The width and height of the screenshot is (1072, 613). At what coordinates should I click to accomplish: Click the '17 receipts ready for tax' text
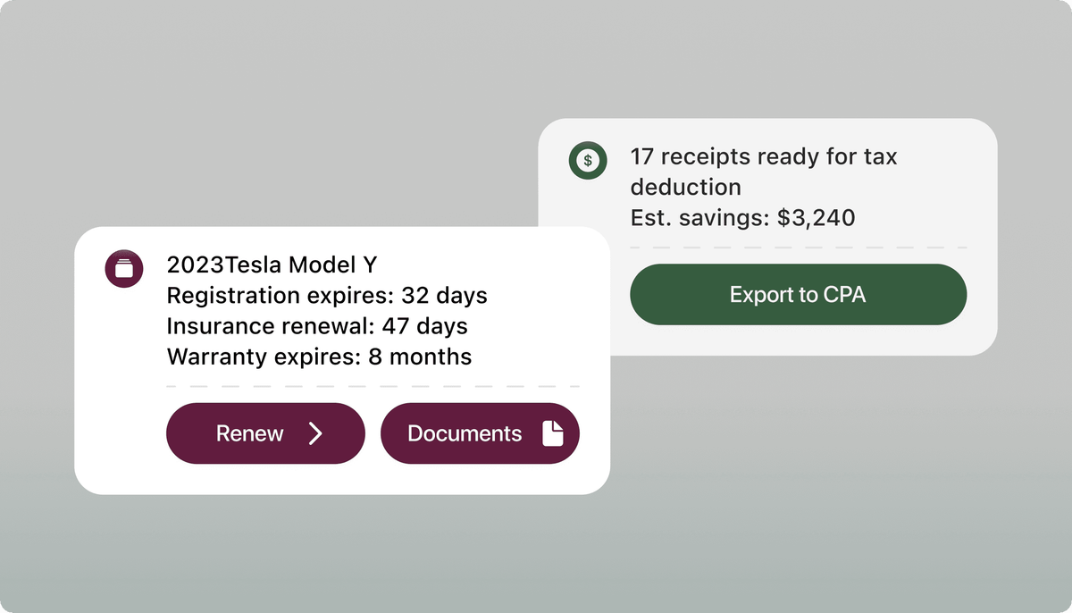764,157
